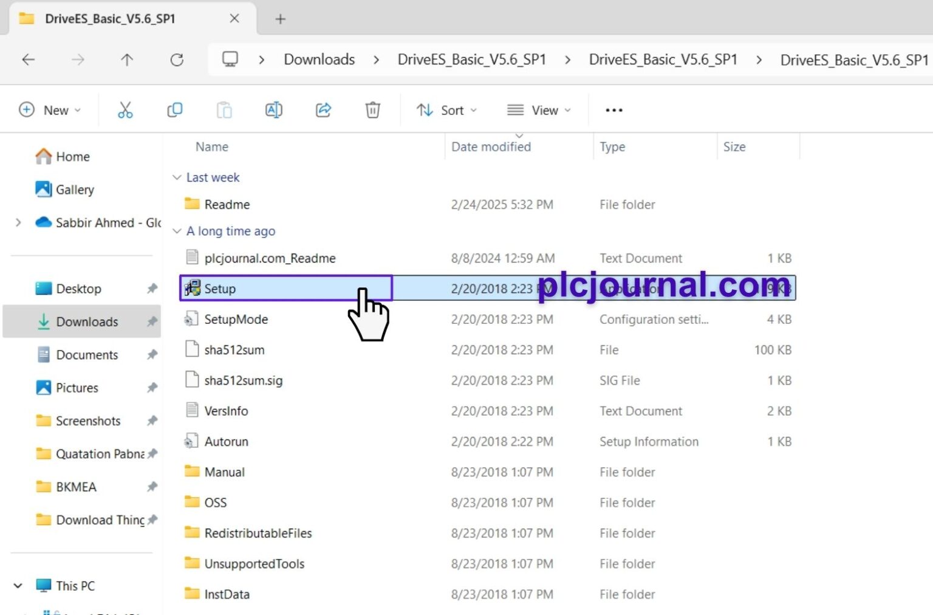This screenshot has height=615, width=933.
Task: Sort by the Type column header
Action: [x=612, y=146]
